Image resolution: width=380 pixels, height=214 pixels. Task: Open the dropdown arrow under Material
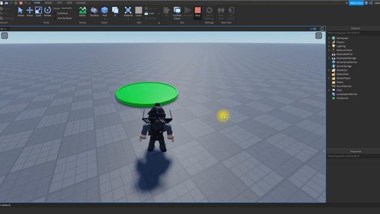coord(128,18)
